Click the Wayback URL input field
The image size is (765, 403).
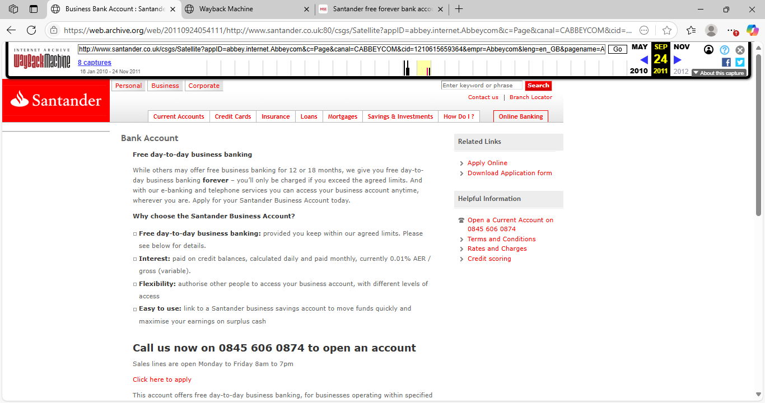342,49
